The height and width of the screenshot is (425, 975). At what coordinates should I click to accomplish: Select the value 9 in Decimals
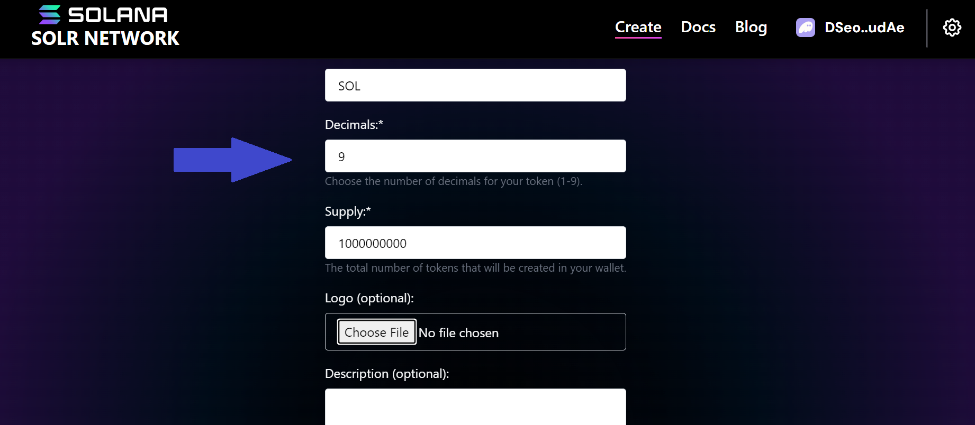click(342, 156)
